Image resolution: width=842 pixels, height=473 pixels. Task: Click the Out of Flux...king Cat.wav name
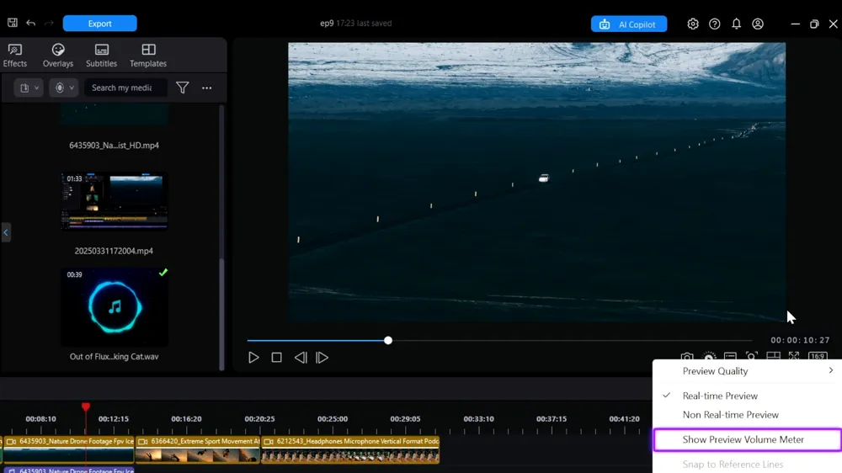[114, 357]
